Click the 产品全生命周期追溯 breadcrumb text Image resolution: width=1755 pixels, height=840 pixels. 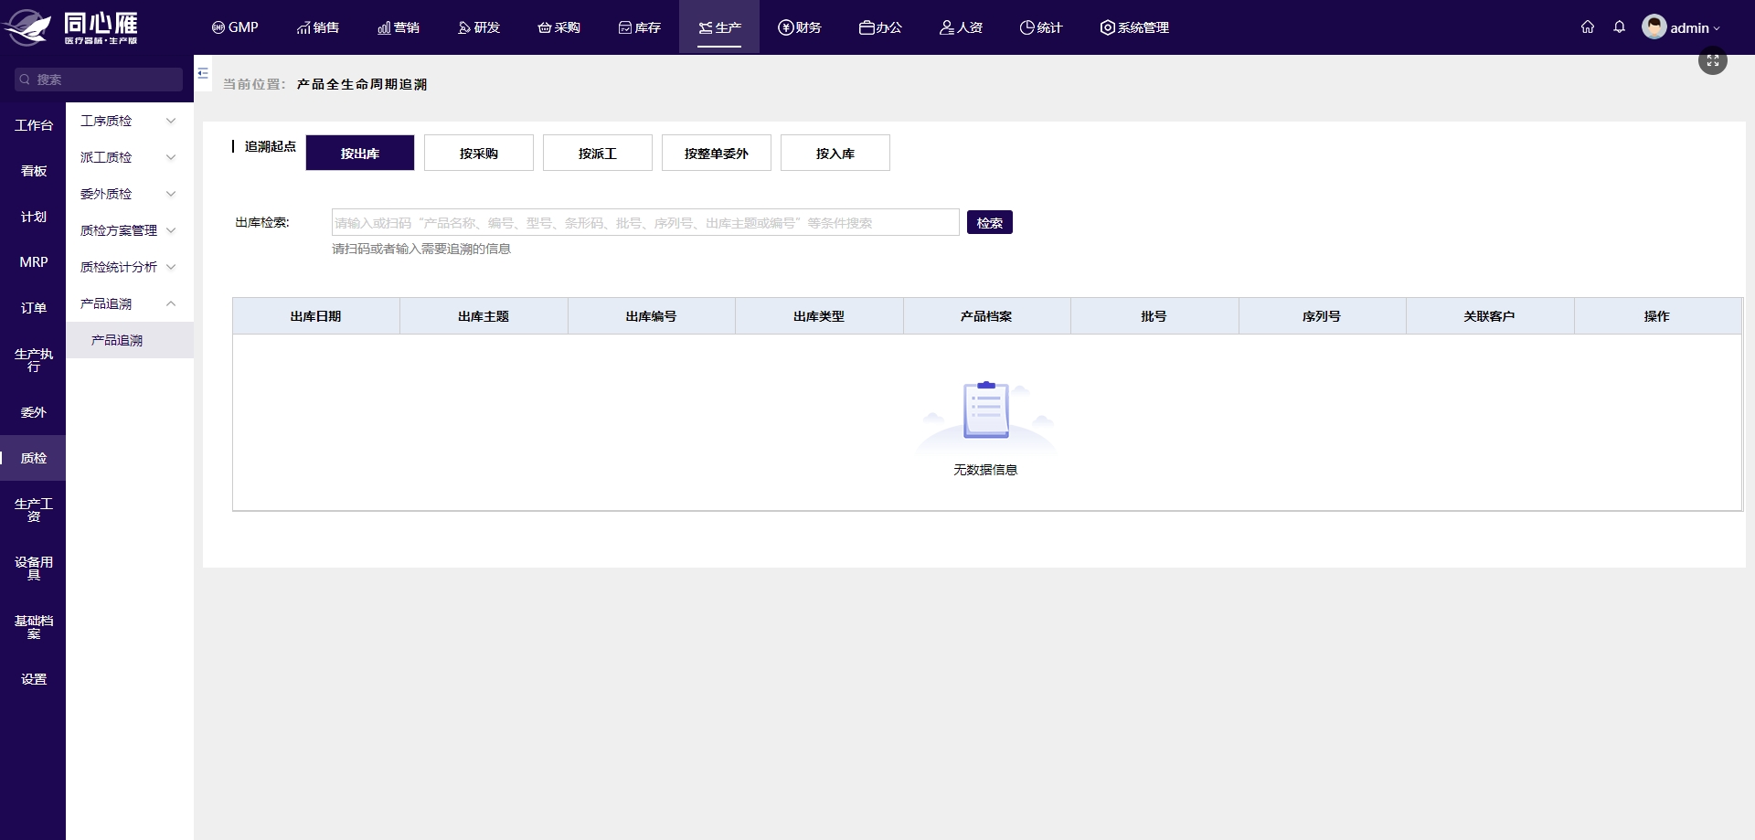(362, 84)
